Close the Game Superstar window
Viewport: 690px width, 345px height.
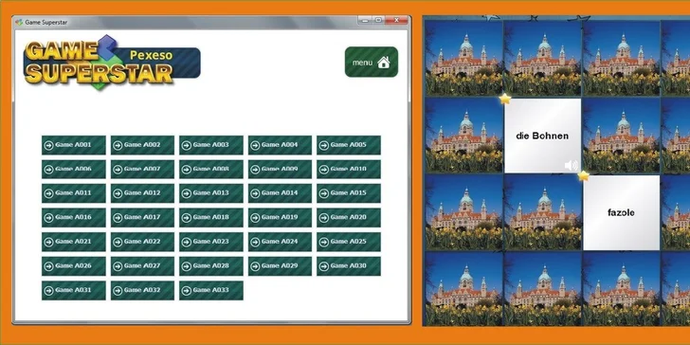pos(396,20)
